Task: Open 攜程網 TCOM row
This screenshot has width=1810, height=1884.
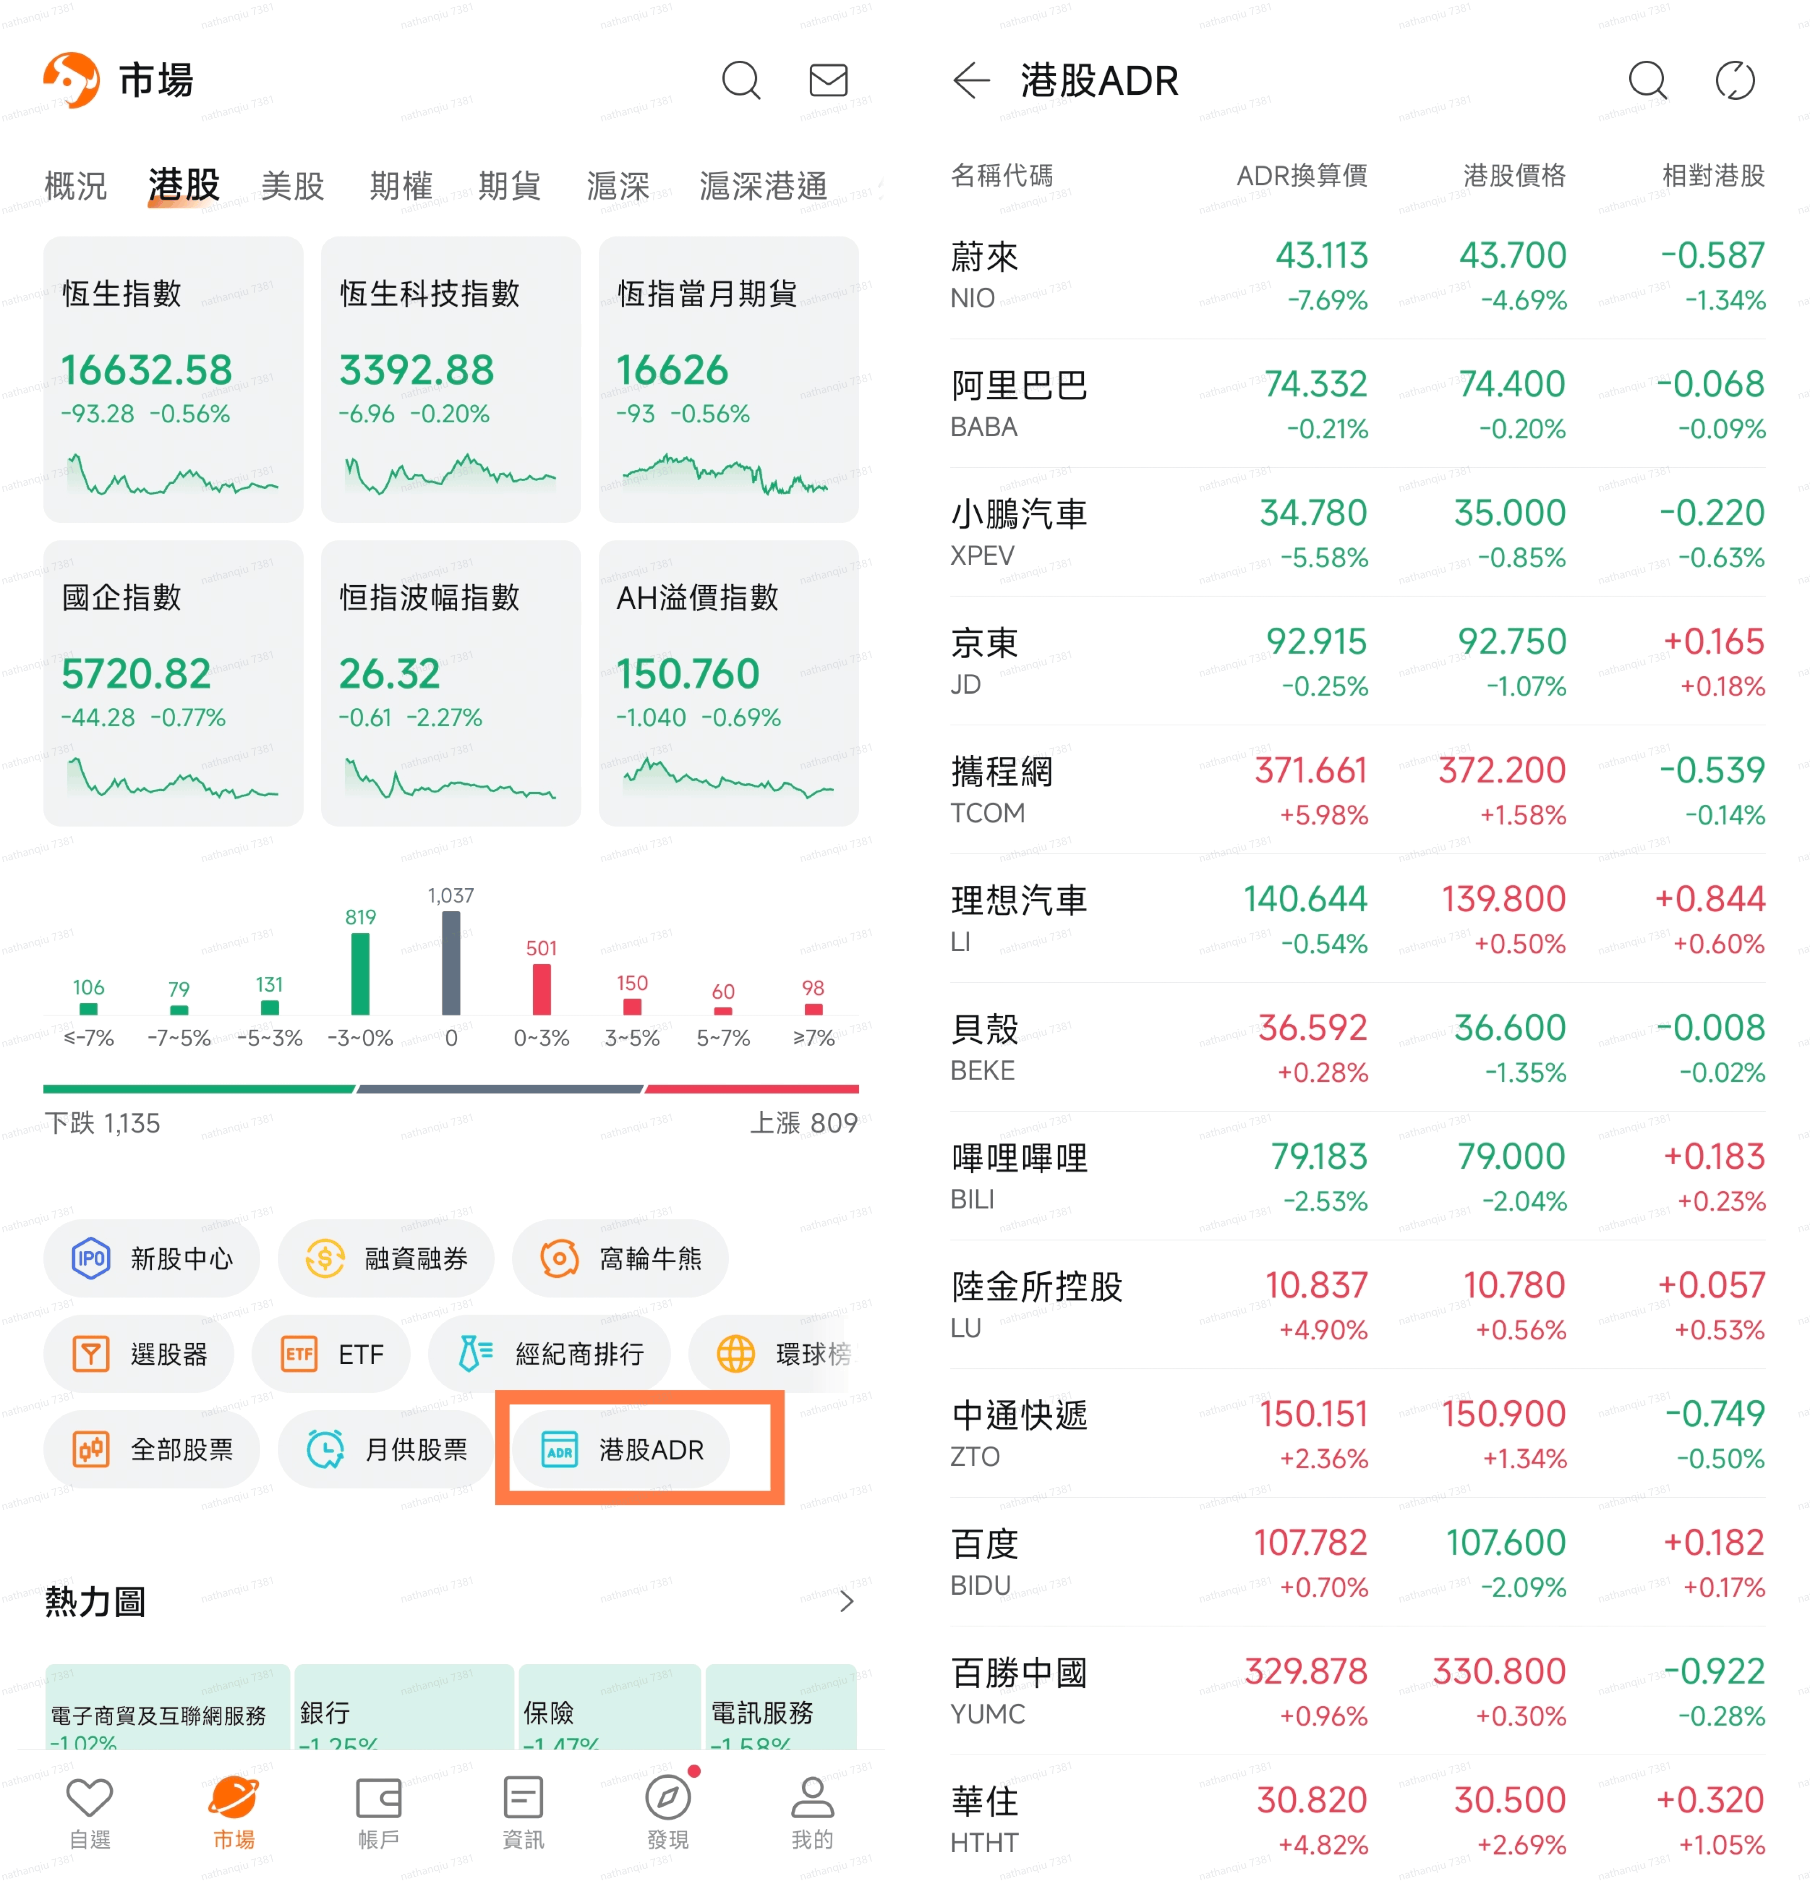Action: [1357, 790]
